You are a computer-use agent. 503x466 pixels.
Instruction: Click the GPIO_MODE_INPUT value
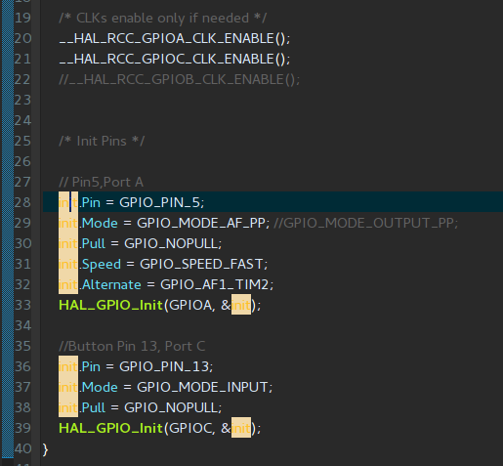[202, 388]
